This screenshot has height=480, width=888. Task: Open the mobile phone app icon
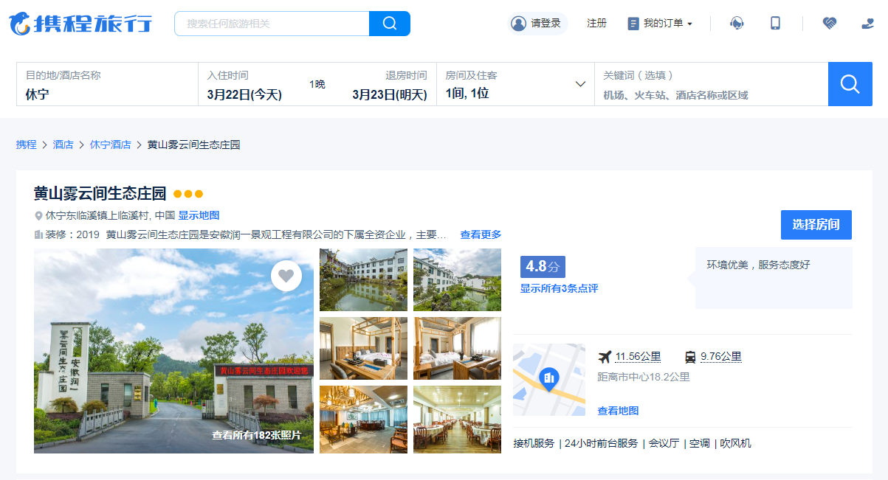tap(775, 24)
